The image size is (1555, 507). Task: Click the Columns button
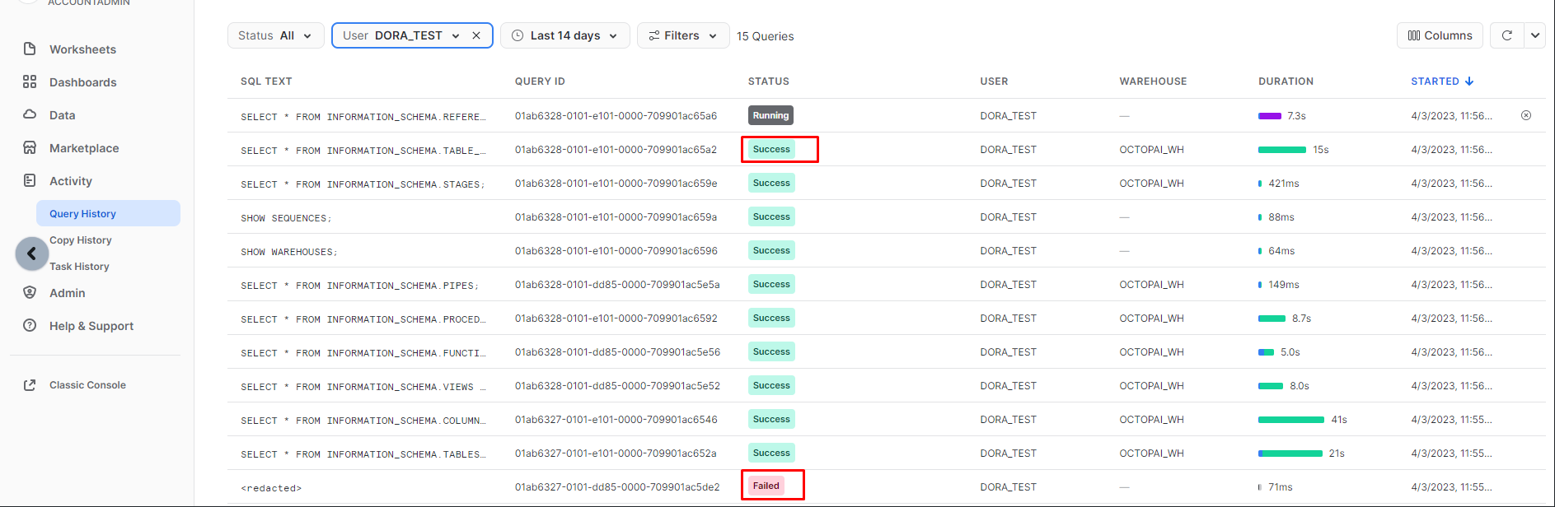coord(1440,35)
